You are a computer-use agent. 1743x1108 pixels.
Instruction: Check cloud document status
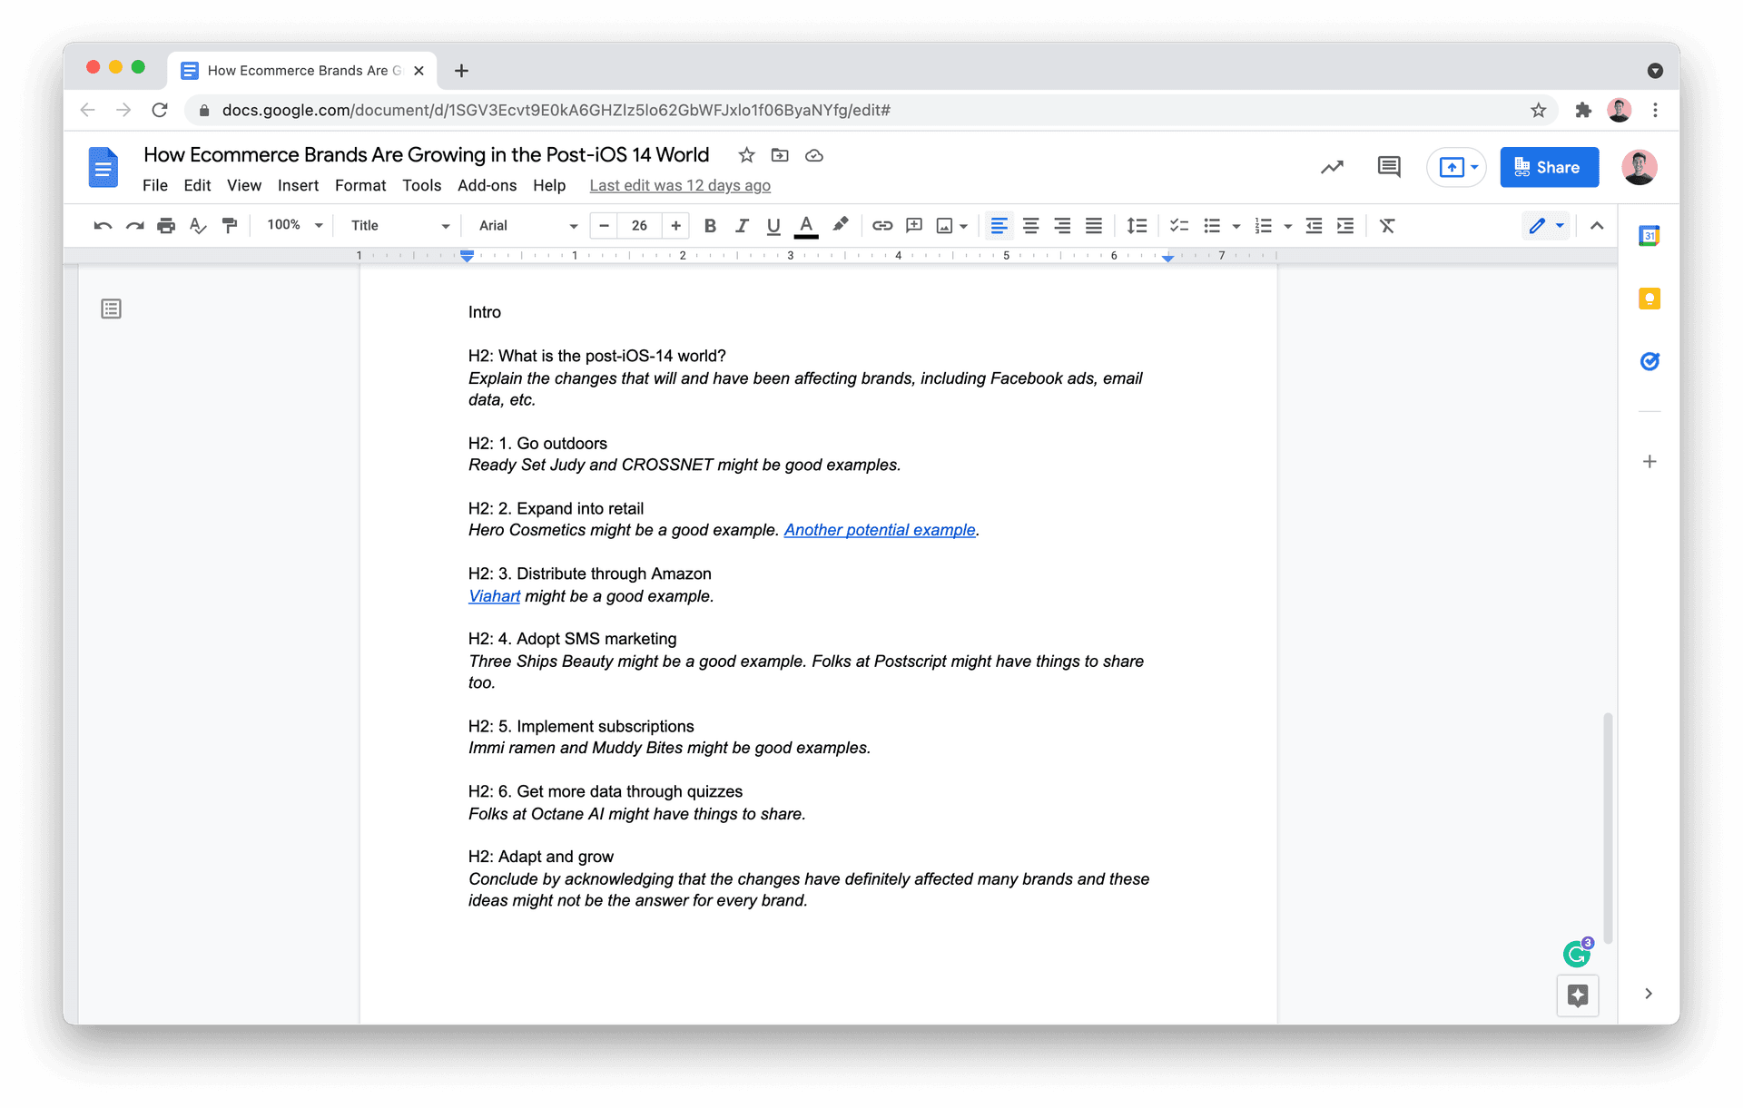(x=814, y=155)
